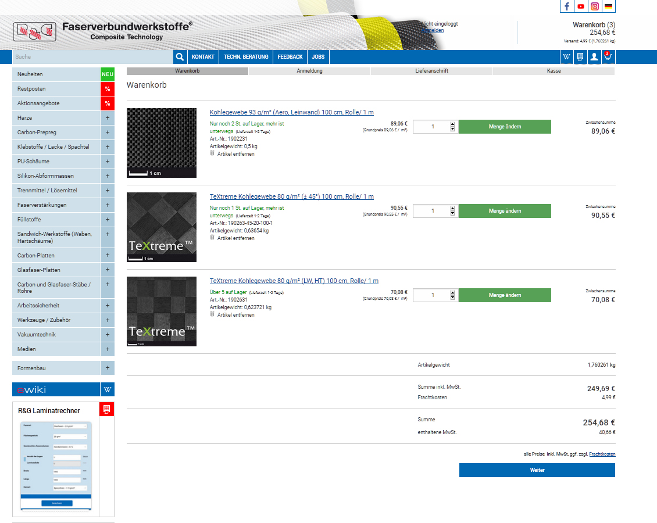
Task: Click the Suche search input field
Action: point(93,57)
